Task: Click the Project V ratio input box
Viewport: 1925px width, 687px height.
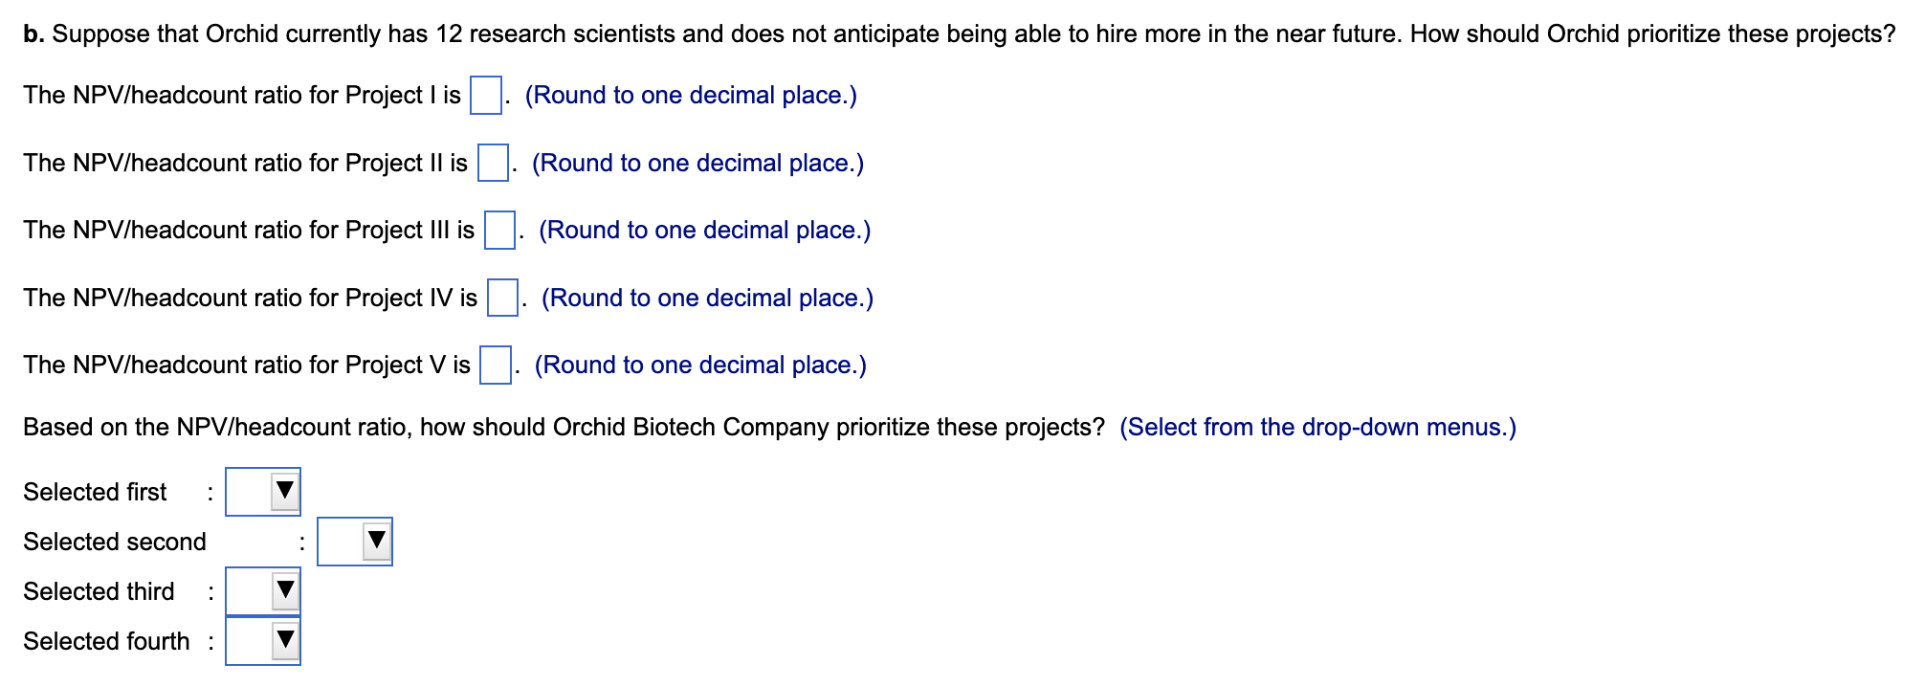Action: pyautogui.click(x=495, y=365)
